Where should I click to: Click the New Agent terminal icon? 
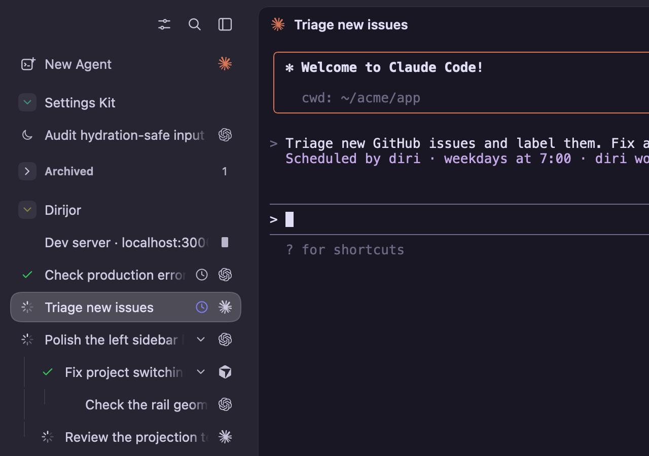[28, 64]
